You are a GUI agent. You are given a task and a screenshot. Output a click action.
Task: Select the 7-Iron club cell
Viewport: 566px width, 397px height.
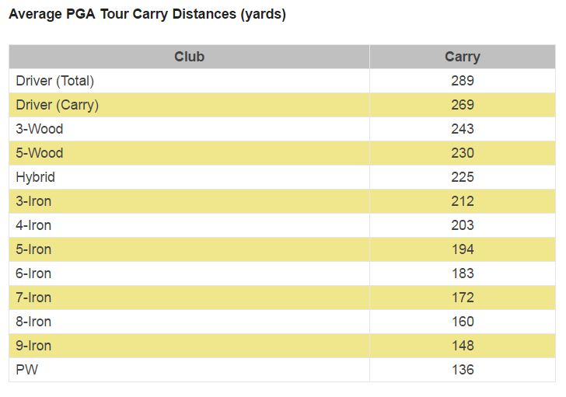[33, 298]
